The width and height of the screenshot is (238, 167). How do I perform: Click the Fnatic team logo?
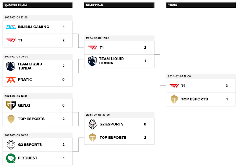click(11, 79)
